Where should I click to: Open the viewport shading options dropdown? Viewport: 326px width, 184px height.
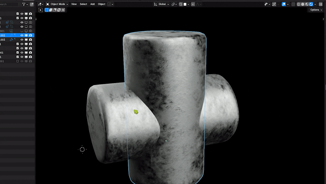pyautogui.click(x=315, y=4)
